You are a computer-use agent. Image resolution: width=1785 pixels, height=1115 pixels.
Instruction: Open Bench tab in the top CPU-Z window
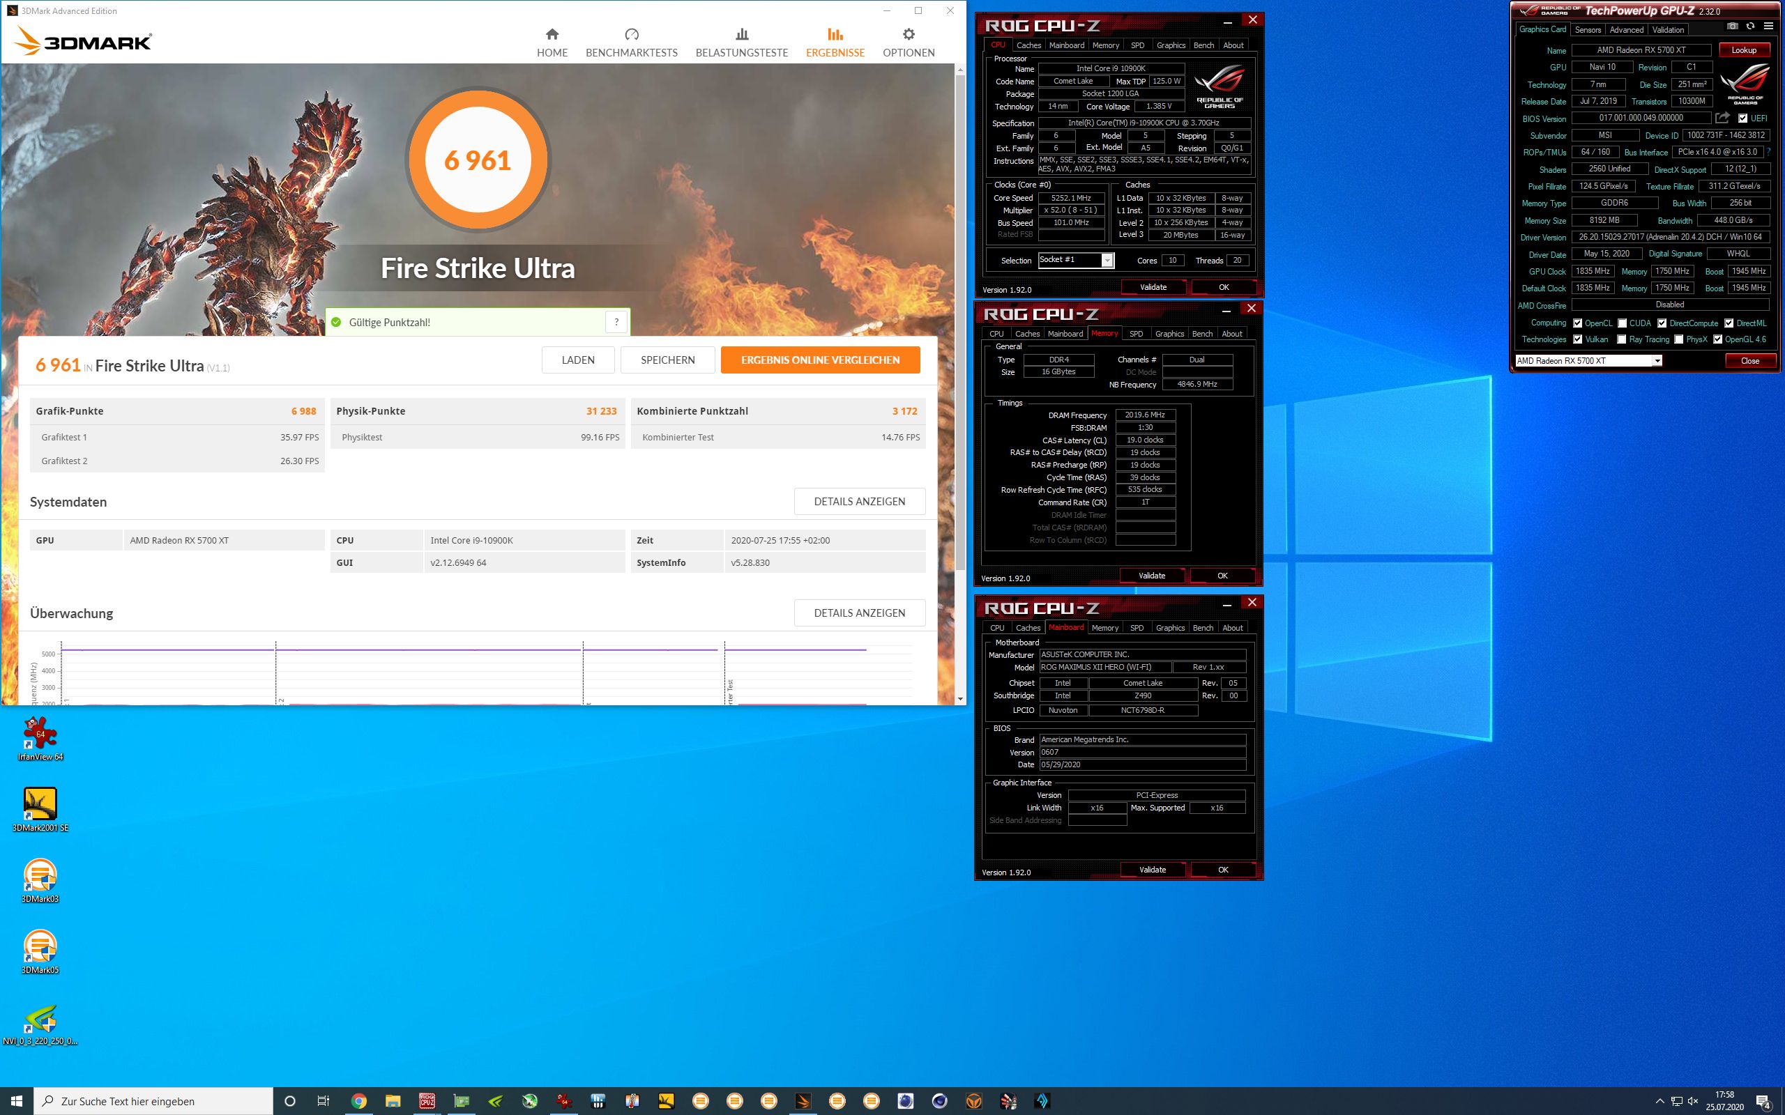(x=1203, y=45)
